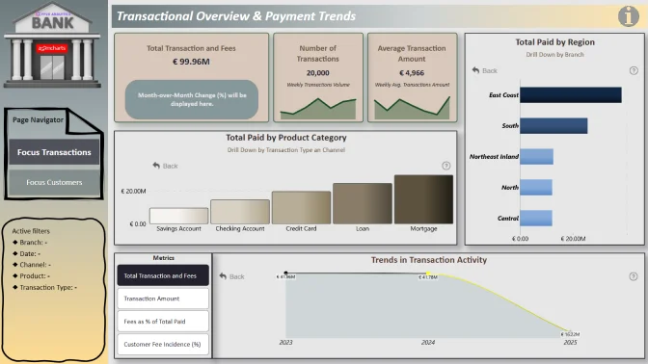Open help icon in Trends in Transaction Activity
The height and width of the screenshot is (364, 648).
[634, 276]
